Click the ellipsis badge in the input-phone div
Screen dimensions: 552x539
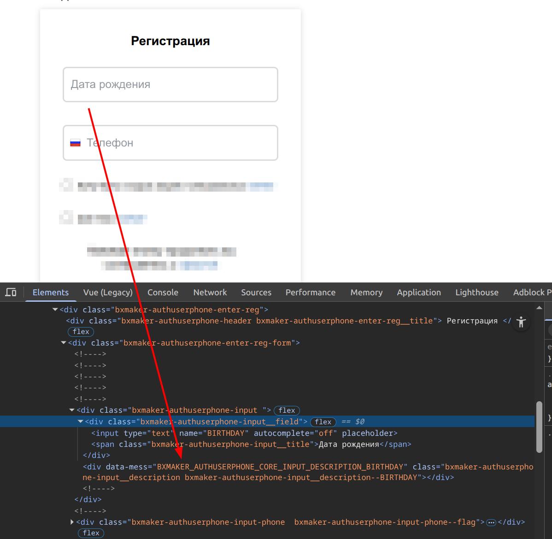click(x=491, y=522)
